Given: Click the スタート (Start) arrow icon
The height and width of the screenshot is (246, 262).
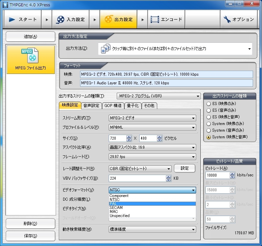Looking at the screenshot, I should tap(12, 20).
